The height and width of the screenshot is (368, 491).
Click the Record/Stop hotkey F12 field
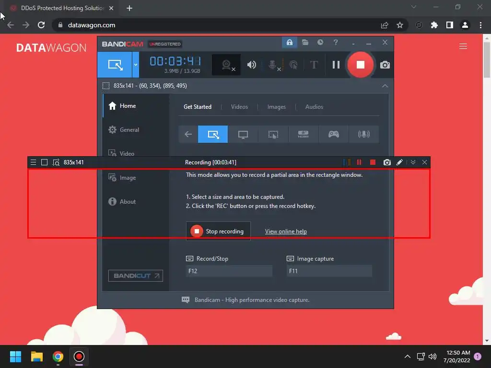click(x=229, y=271)
